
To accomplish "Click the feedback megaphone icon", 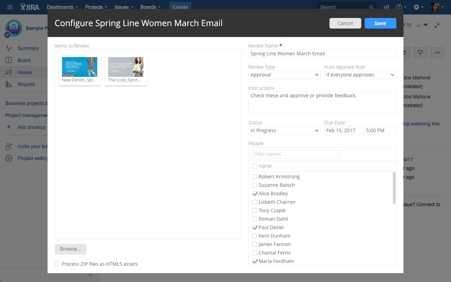I will [x=387, y=7].
